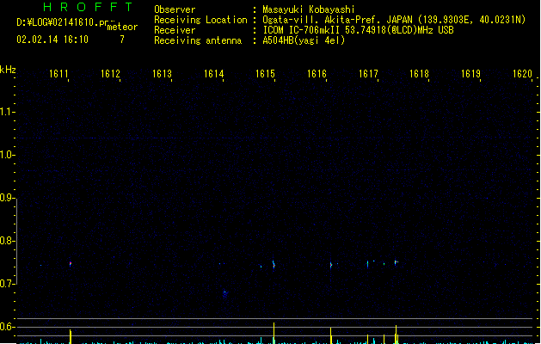Viewport: 541px width, 344px height.
Task: Click time axis marker 1611
Action: point(58,74)
